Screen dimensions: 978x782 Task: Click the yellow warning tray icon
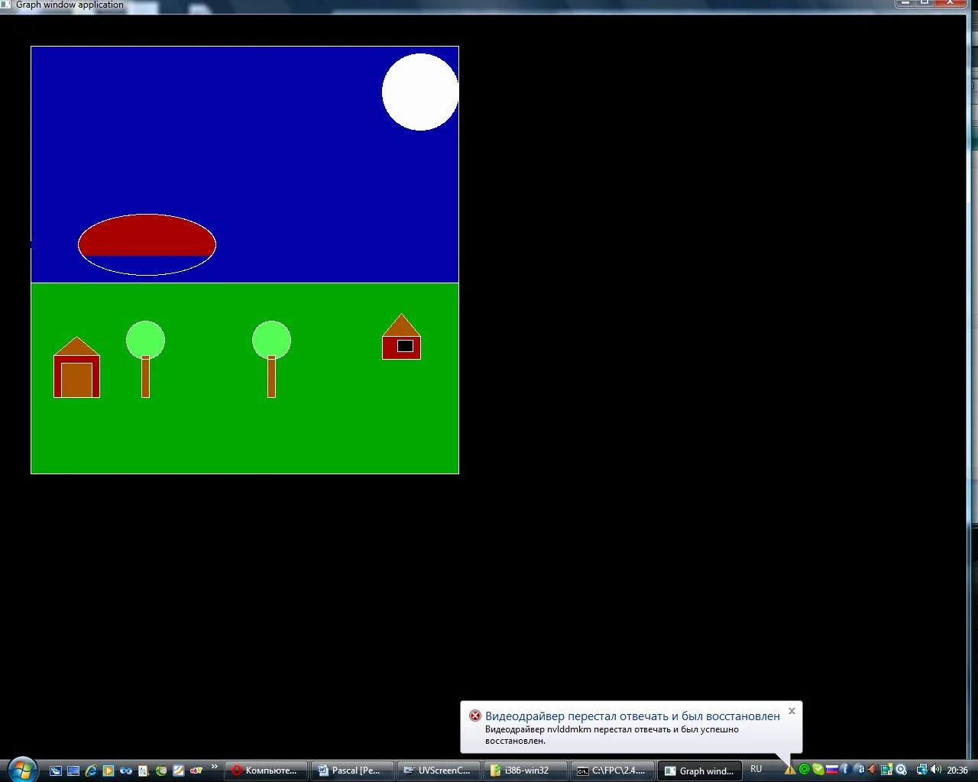click(x=790, y=770)
